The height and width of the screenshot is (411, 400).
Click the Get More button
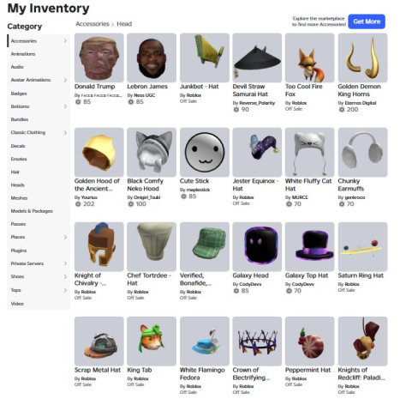tap(367, 21)
